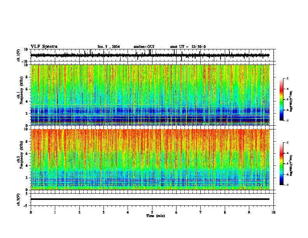The width and height of the screenshot is (308, 238).
Task: Click the ch.1 colorbar log(PSD) unit label
Action: coord(291,101)
